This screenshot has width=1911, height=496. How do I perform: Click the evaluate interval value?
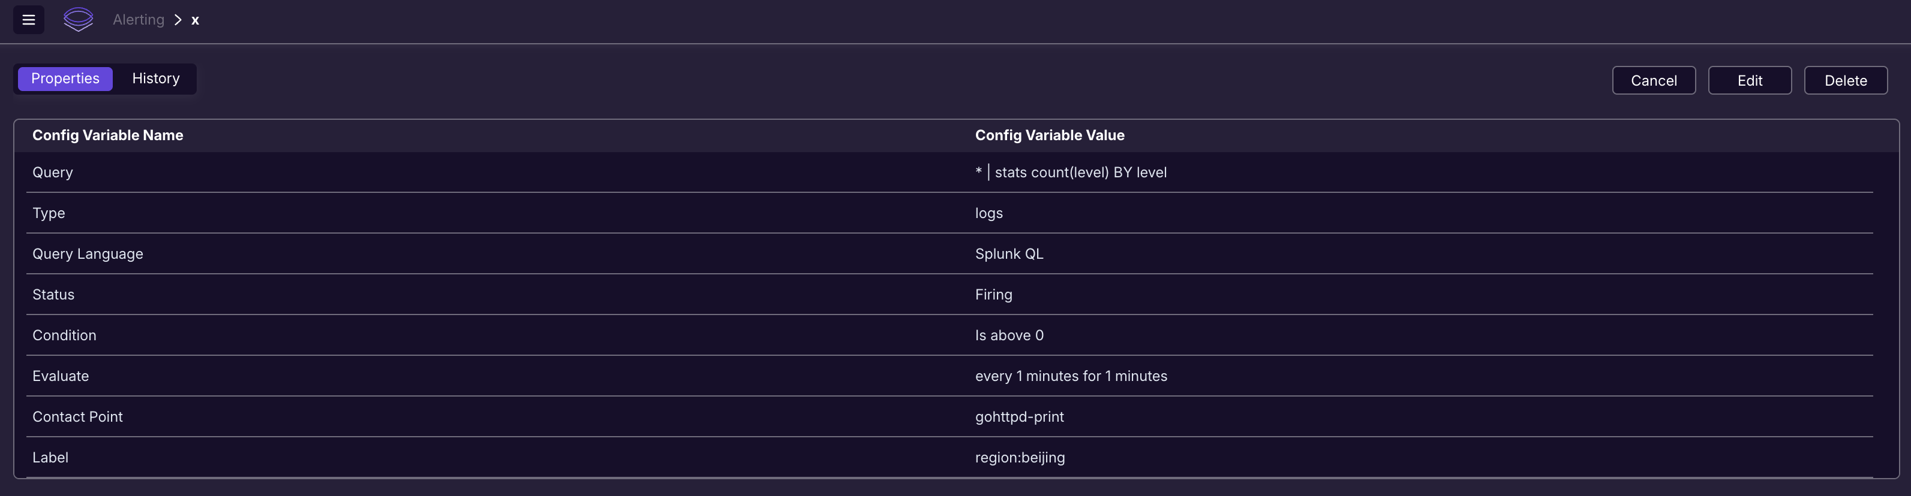coord(1071,377)
